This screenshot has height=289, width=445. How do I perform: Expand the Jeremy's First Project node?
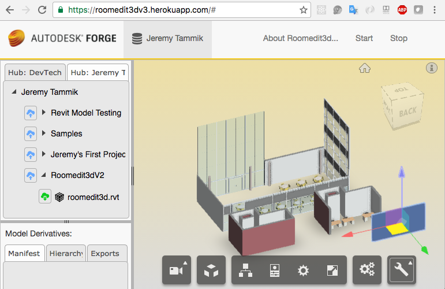[x=44, y=154]
